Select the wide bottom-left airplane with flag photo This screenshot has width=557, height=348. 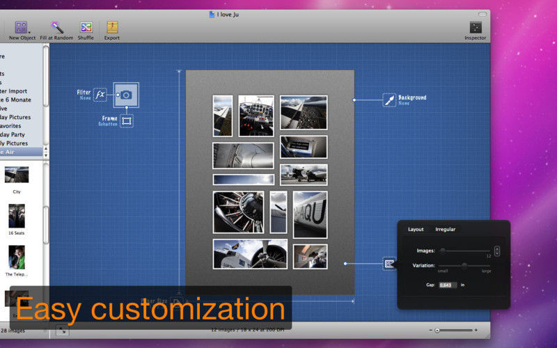(x=250, y=253)
